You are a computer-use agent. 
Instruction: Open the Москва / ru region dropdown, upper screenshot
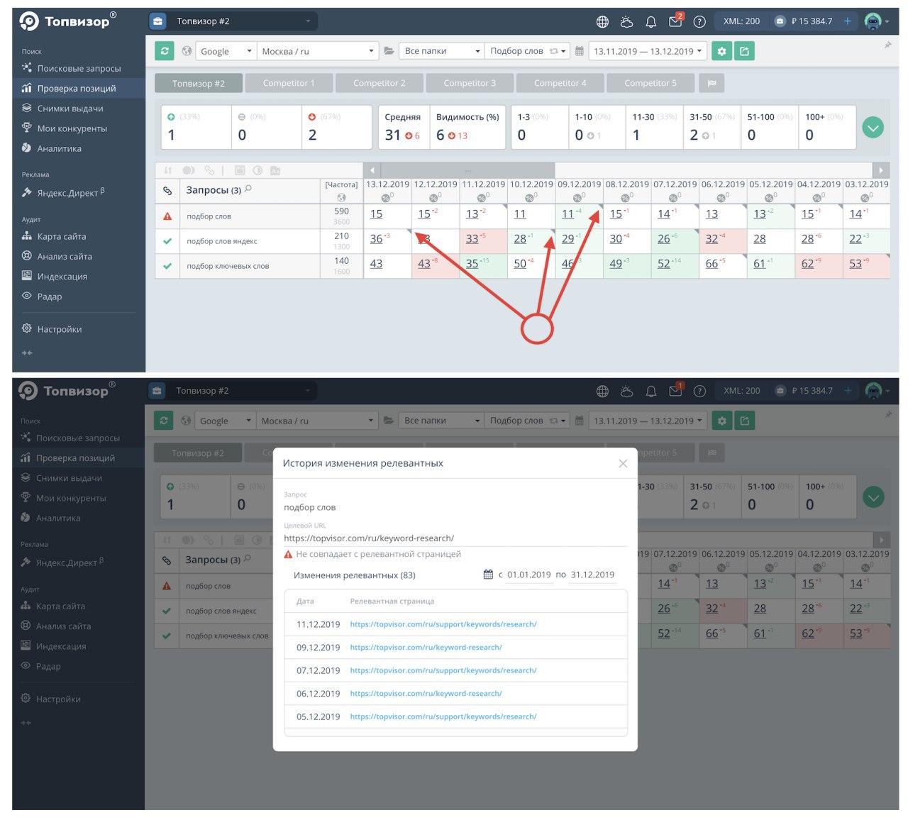317,51
